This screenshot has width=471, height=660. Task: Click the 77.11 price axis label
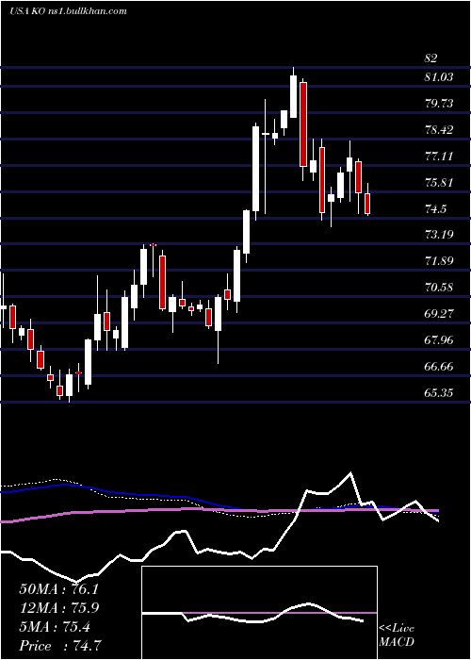point(440,157)
